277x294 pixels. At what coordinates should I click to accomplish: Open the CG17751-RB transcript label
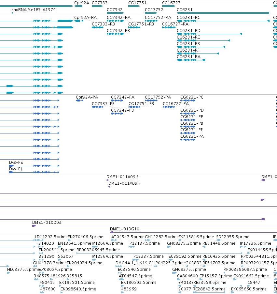coord(141,24)
